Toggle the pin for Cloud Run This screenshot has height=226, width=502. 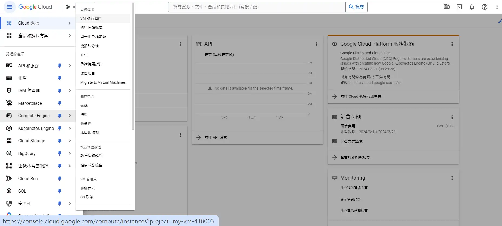[x=59, y=178]
